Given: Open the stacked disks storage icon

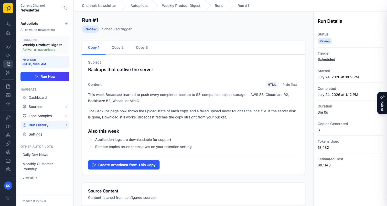Looking at the screenshot, I should [x=8, y=161].
